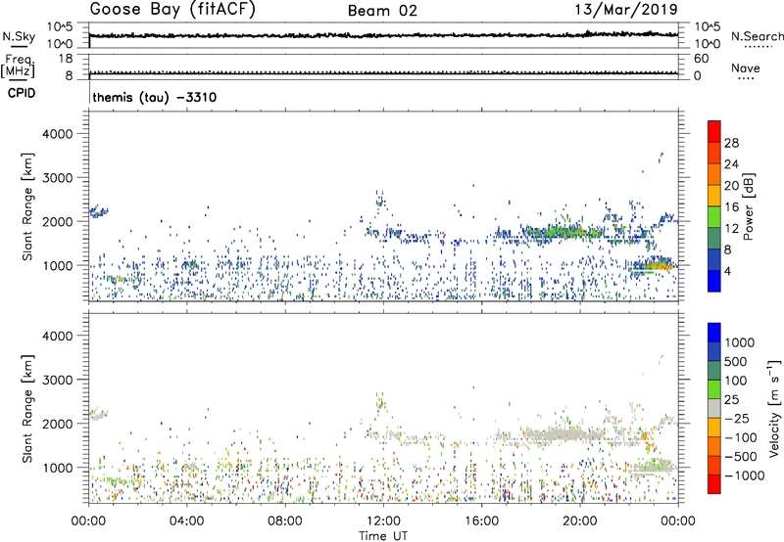The width and height of the screenshot is (784, 542).
Task: Click the '08:00' time tick label
Action: tap(285, 521)
